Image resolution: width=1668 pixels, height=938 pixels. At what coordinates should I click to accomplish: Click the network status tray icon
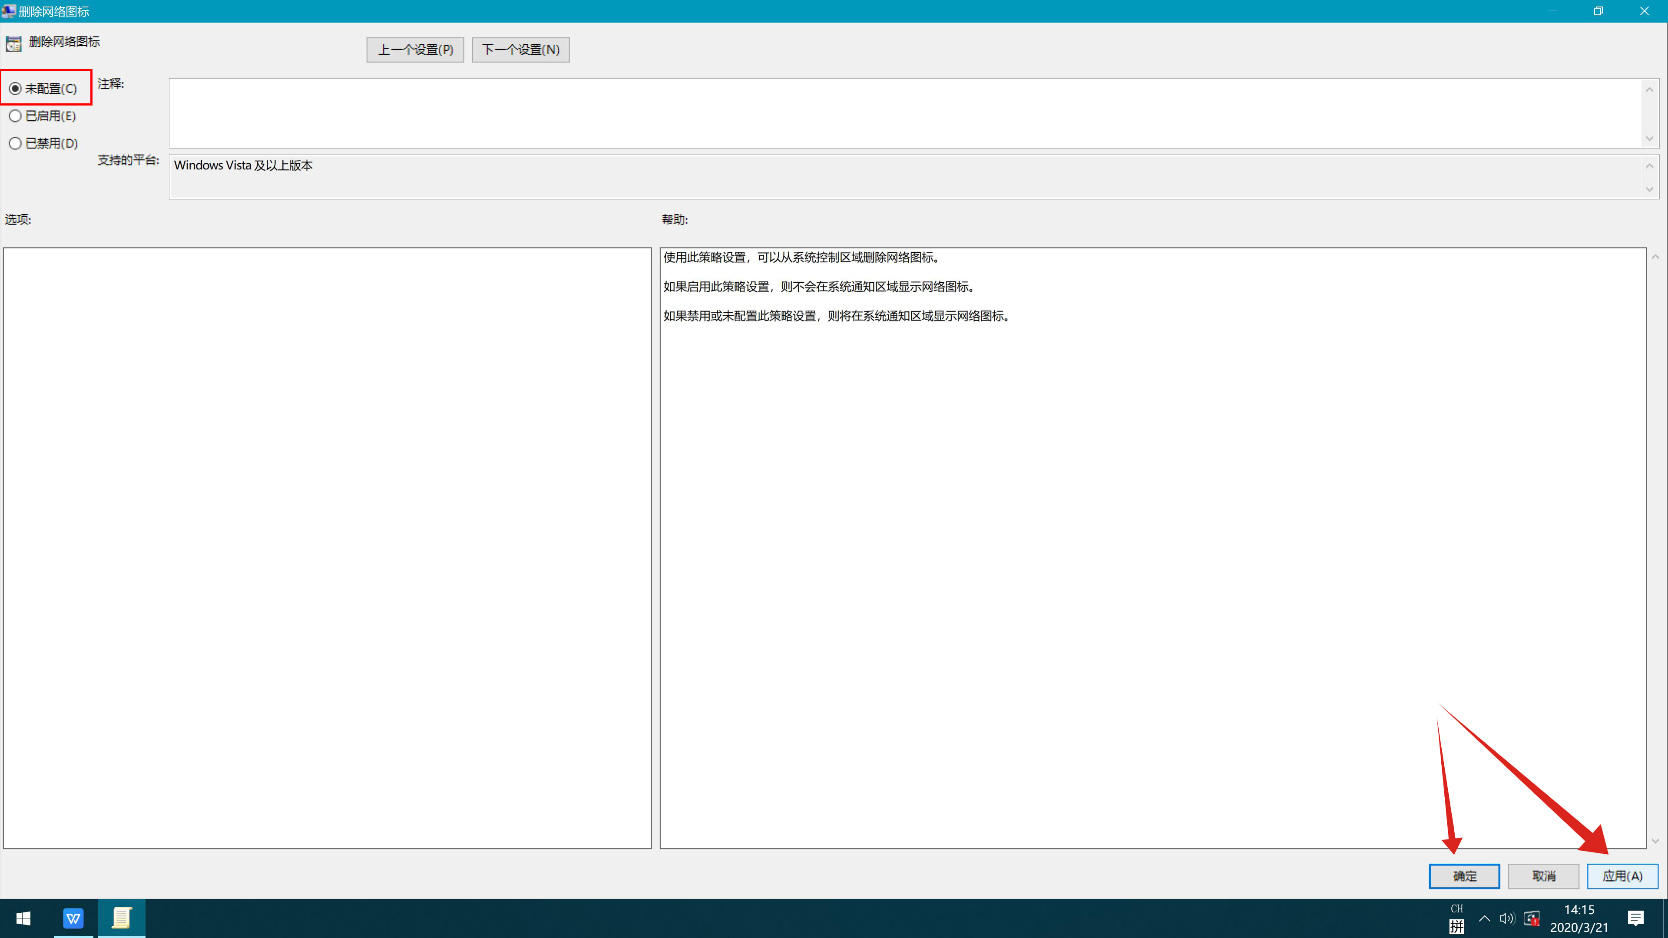tap(1531, 918)
